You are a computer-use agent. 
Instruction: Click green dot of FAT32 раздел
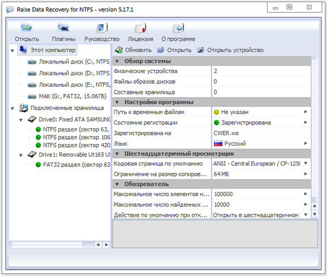click(38, 165)
